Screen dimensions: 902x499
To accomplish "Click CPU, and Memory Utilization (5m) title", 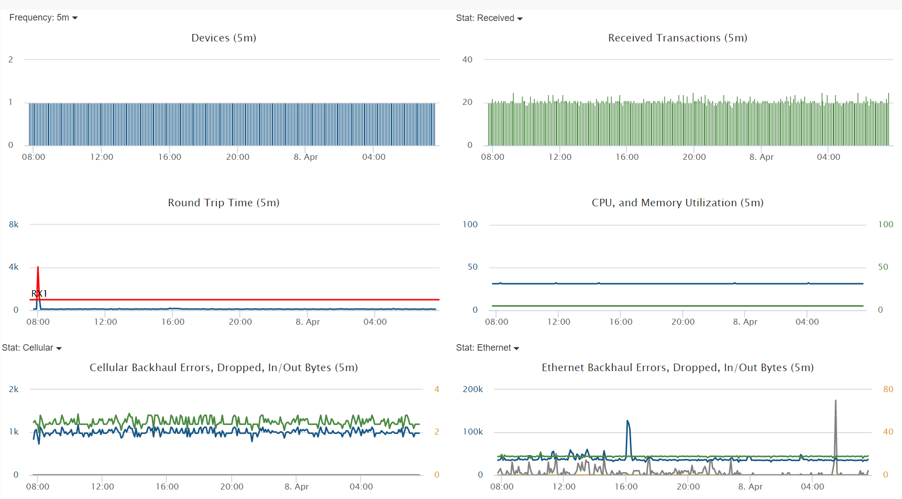I will tap(678, 203).
